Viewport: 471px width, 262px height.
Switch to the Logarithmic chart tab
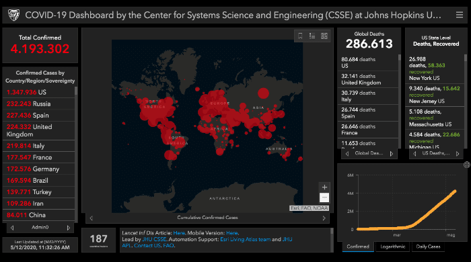coord(392,247)
